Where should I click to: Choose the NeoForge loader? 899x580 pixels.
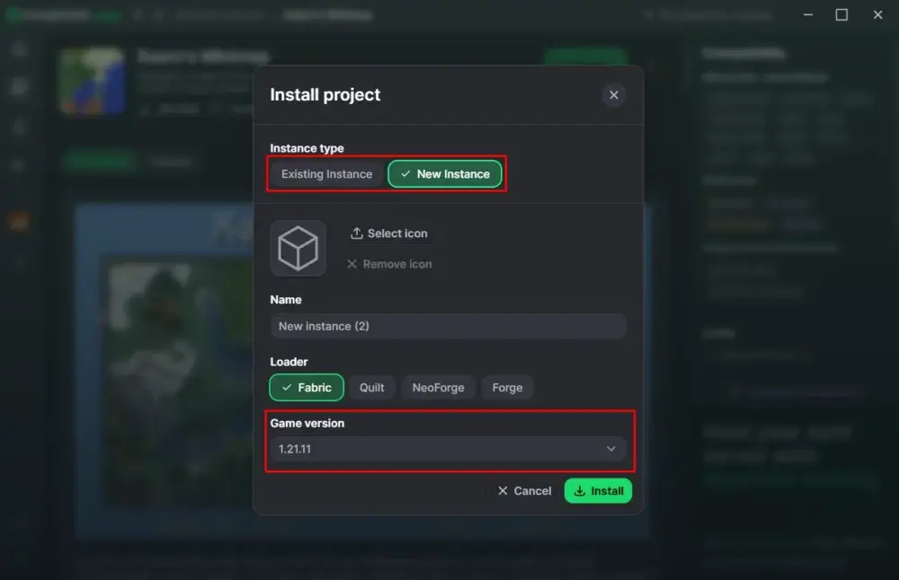pyautogui.click(x=441, y=387)
